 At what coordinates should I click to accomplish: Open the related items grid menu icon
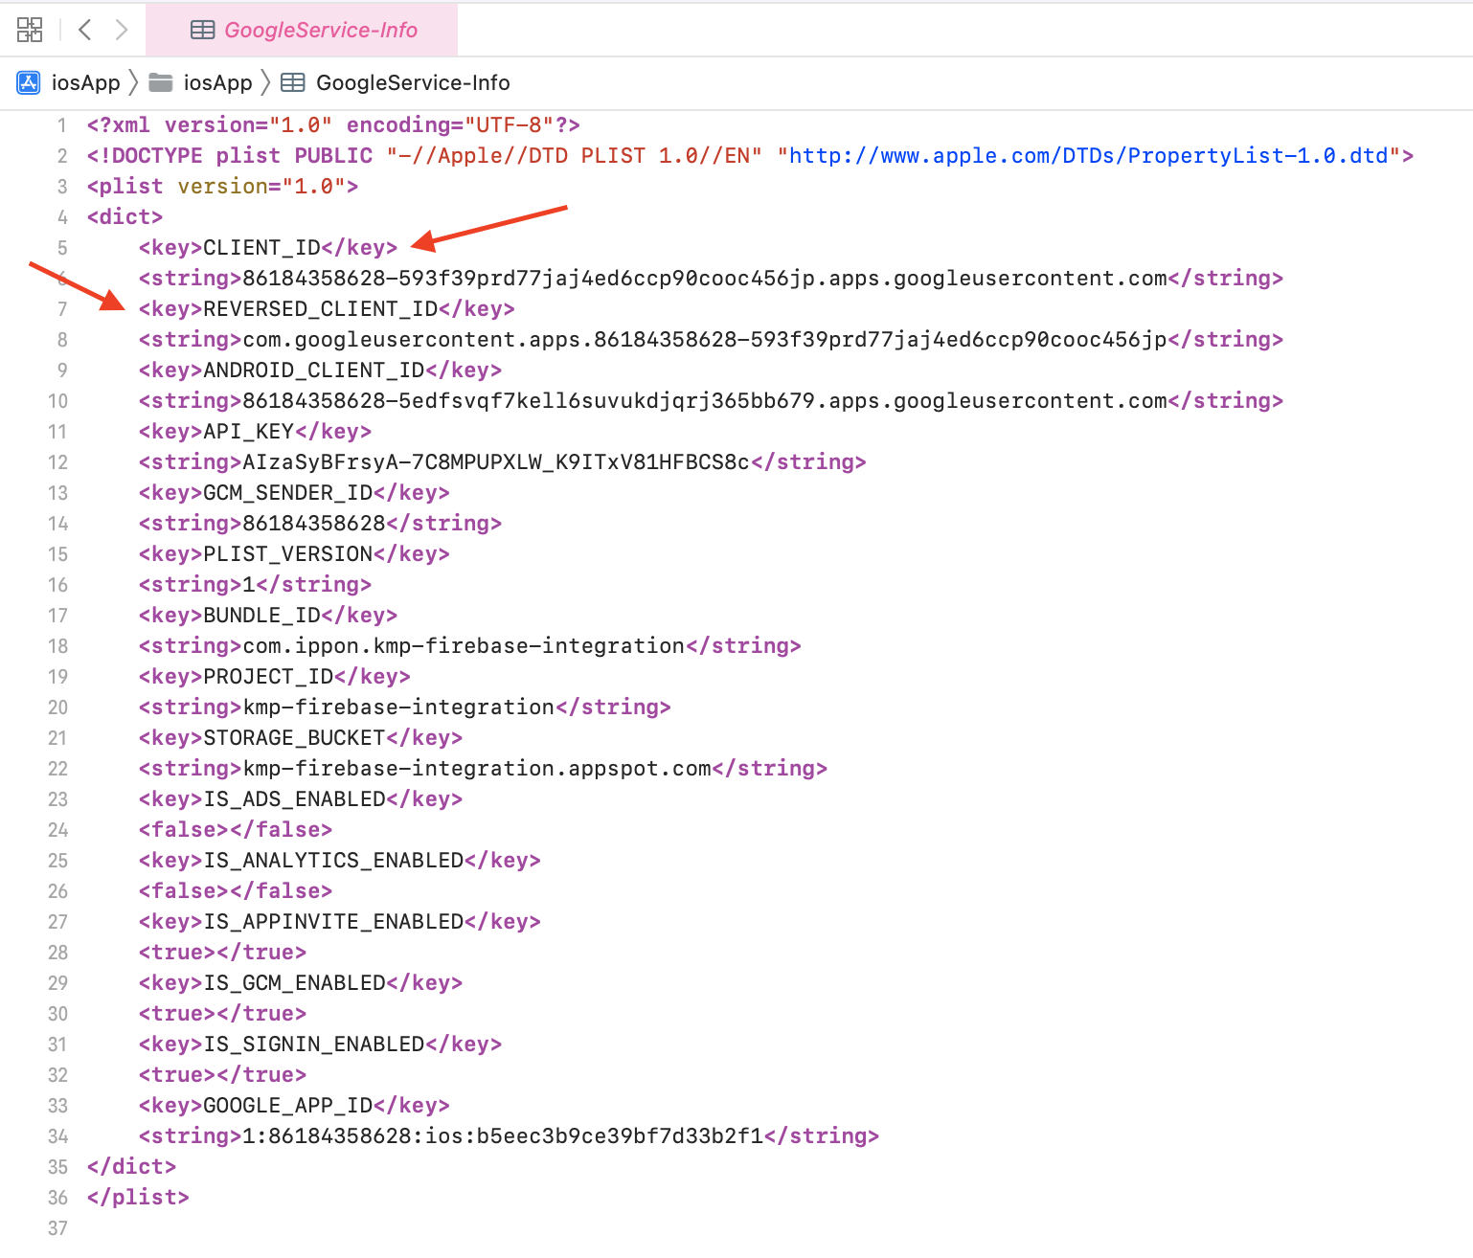(x=30, y=30)
